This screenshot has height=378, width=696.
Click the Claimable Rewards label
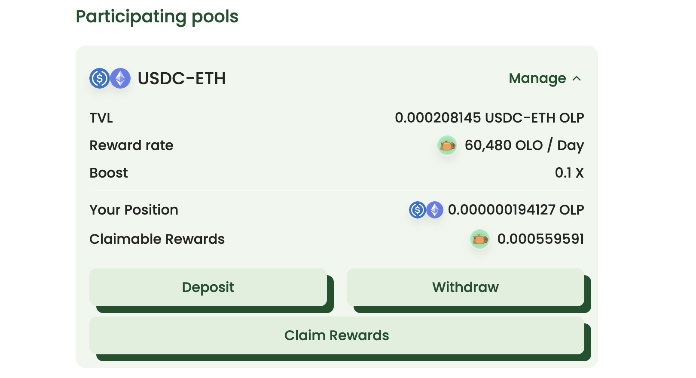(x=157, y=239)
